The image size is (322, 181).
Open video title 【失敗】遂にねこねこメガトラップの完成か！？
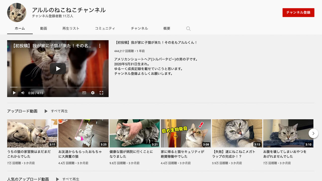pos(234,154)
